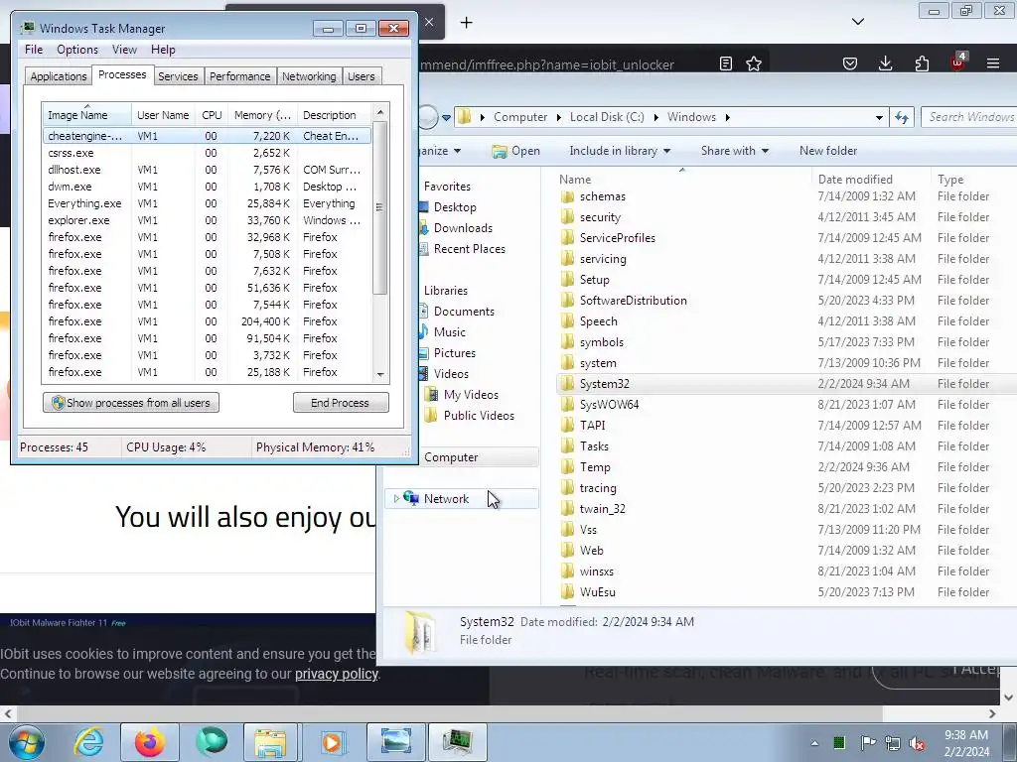Open the Share with dropdown
The height and width of the screenshot is (762, 1017).
tap(734, 151)
